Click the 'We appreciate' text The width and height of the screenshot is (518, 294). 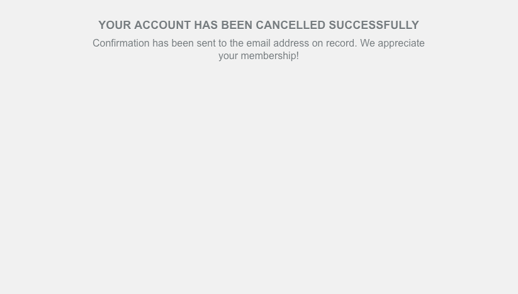[x=392, y=43]
